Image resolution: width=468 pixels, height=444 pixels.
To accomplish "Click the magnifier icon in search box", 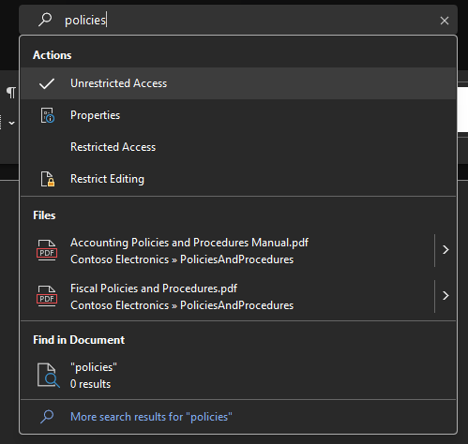I will point(45,20).
